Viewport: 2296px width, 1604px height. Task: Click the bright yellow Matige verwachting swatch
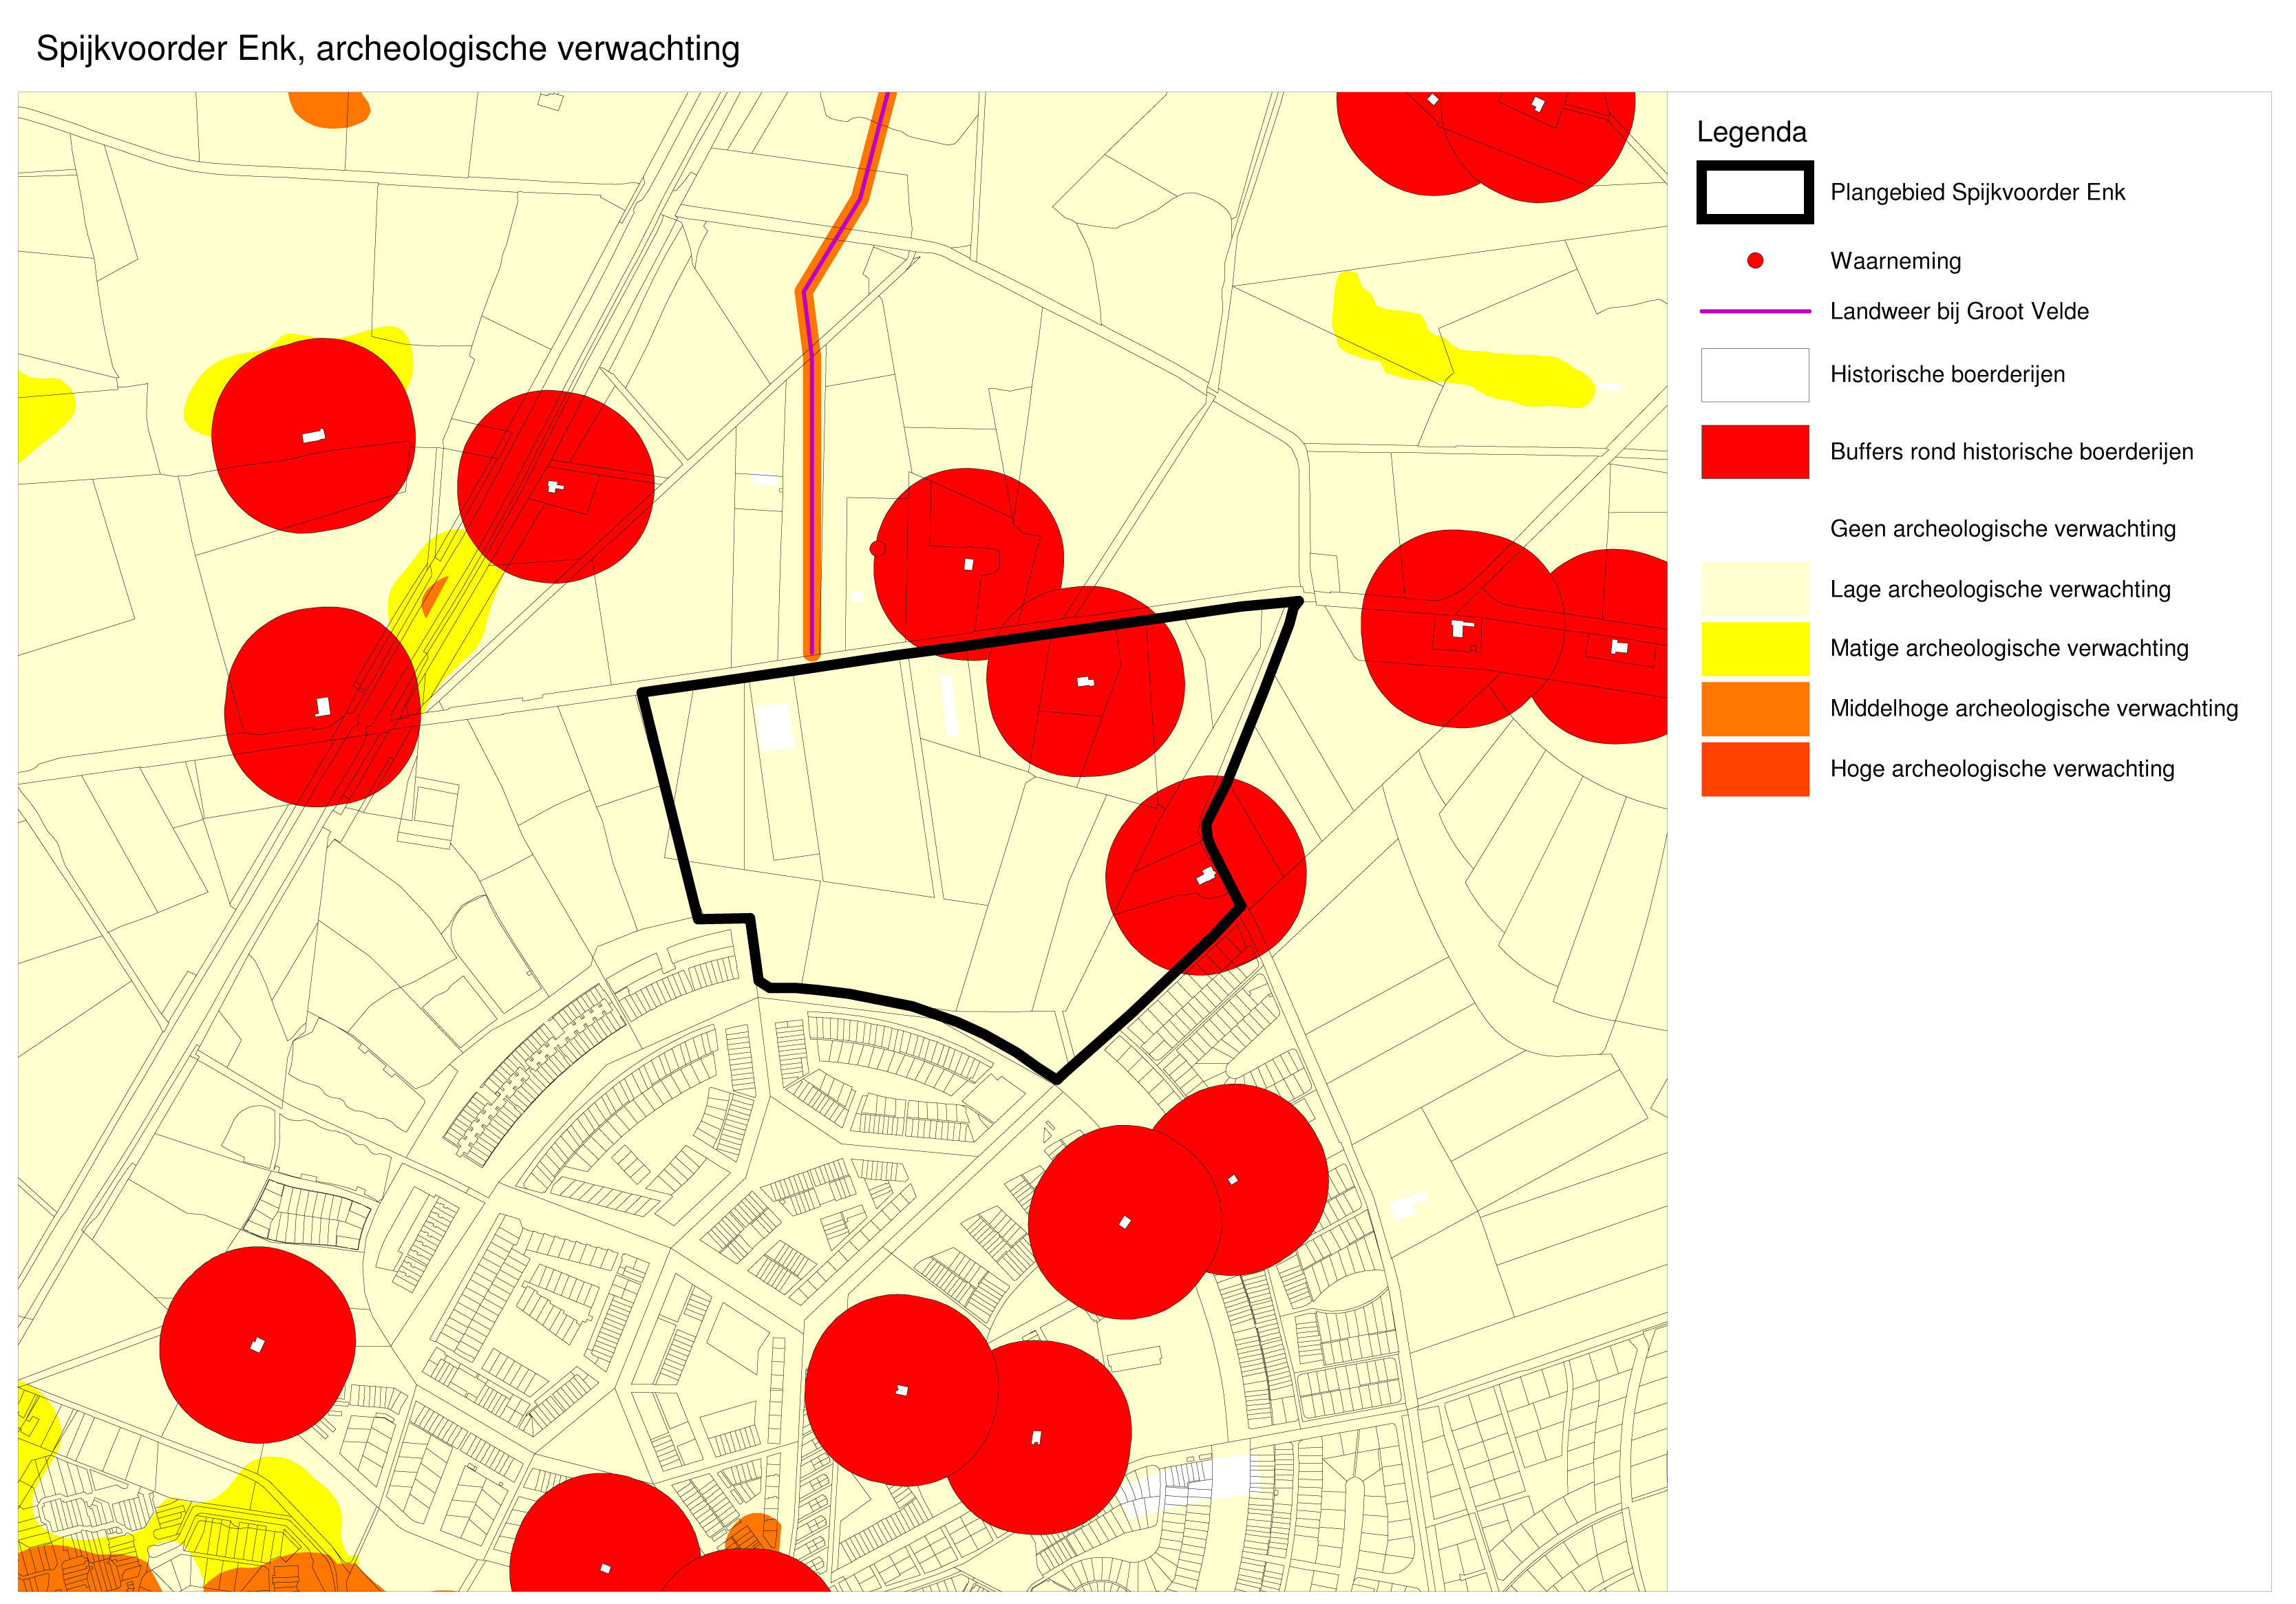(1755, 649)
